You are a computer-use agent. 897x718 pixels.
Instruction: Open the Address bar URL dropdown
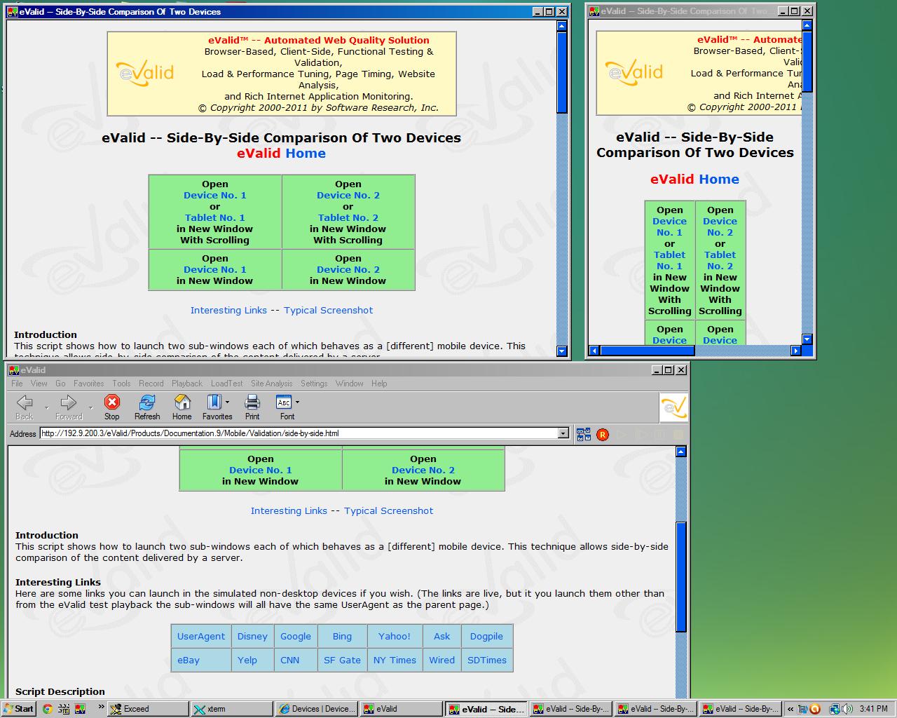tap(563, 433)
